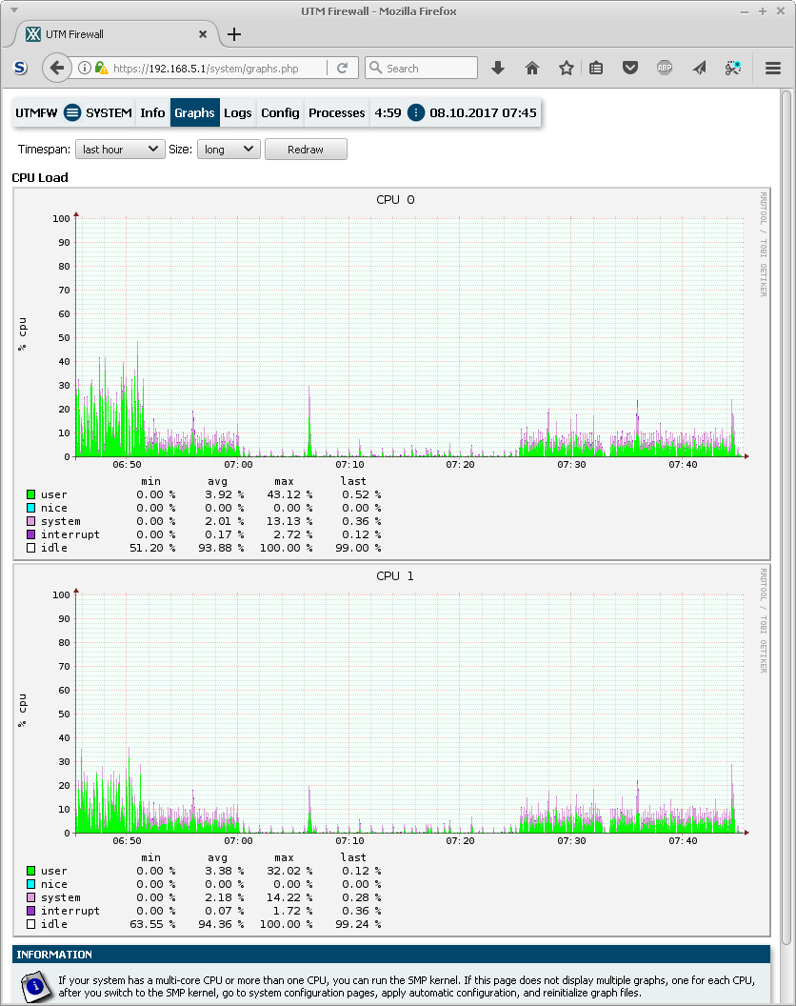Open a new tab with plus
The image size is (796, 1006).
click(234, 34)
